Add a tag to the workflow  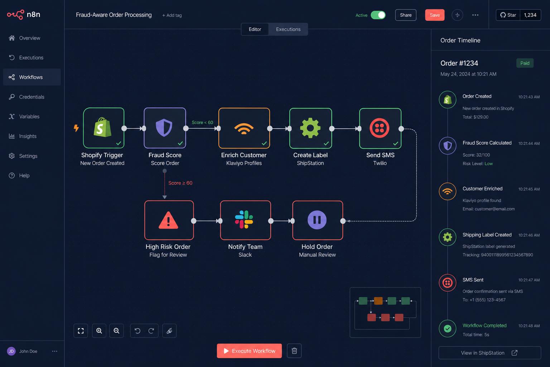172,15
